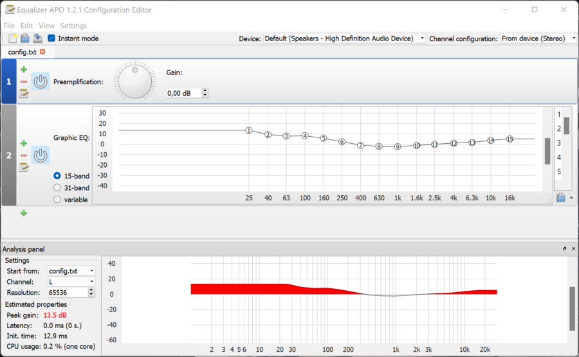Viewport: 579px width, 357px height.
Task: Expand the Graphic EQ double-arrow overflow
Action: pyautogui.click(x=571, y=198)
